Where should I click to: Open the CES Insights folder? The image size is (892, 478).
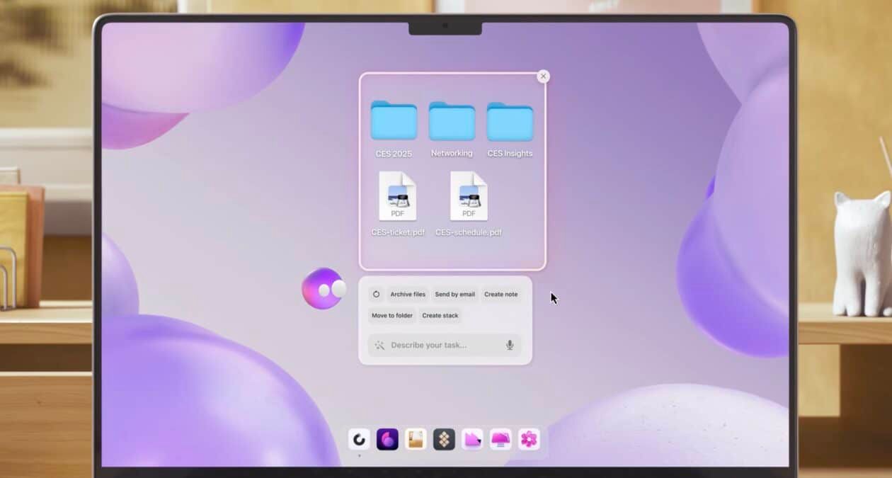(x=510, y=122)
